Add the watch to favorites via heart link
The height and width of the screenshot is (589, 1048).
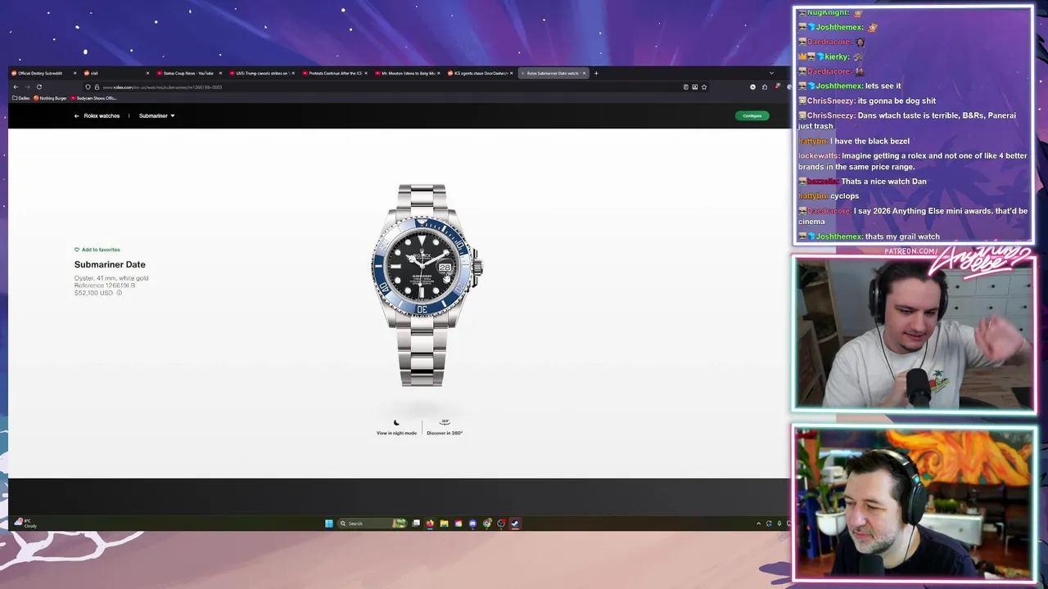point(97,250)
